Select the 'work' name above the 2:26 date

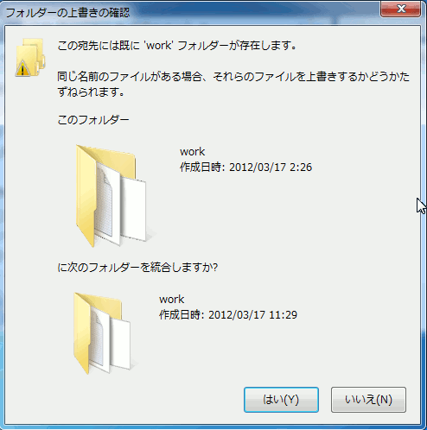192,152
